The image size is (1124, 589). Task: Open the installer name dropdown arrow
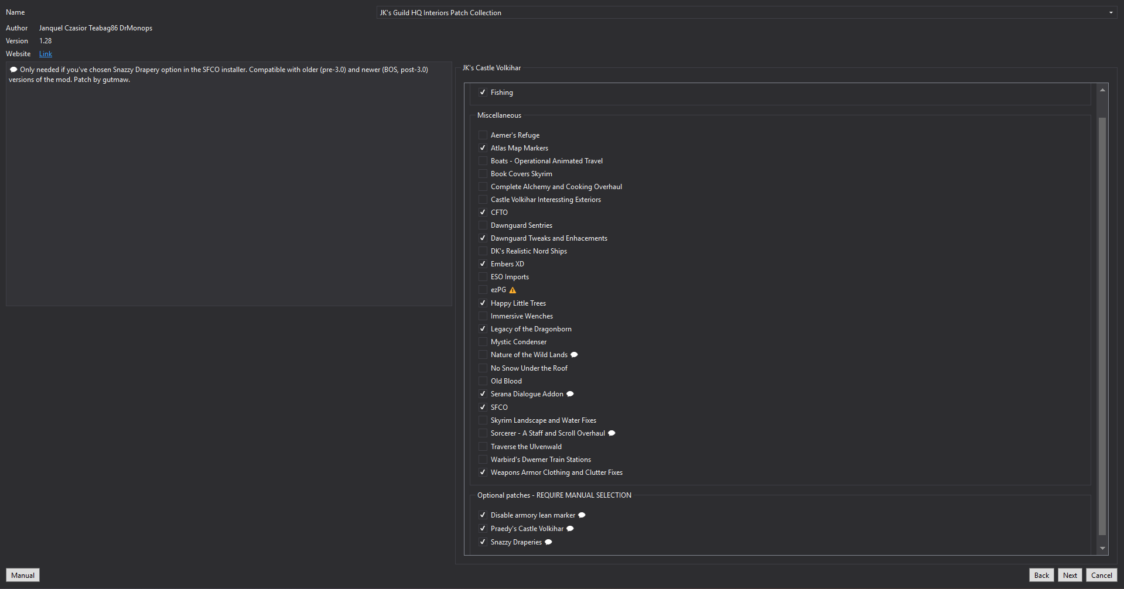1111,13
